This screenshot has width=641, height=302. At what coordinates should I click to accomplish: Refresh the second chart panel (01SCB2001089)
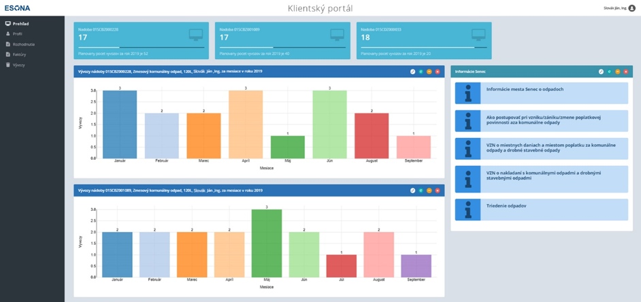421,190
